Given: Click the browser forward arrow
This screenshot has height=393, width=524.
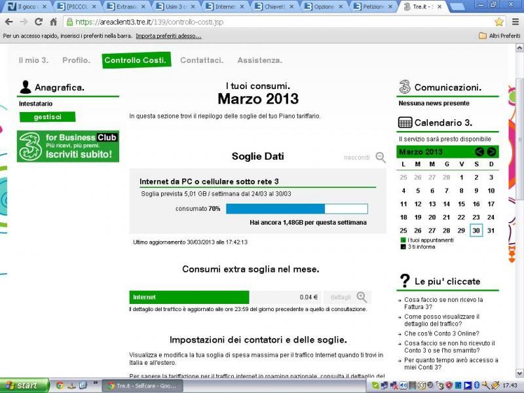Looking at the screenshot, I should [24, 22].
